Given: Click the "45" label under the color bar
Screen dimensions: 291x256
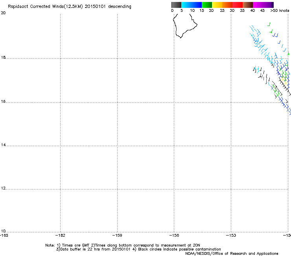Looking at the screenshot, I should [262, 11].
